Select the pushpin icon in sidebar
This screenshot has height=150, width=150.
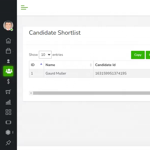click(x=8, y=143)
